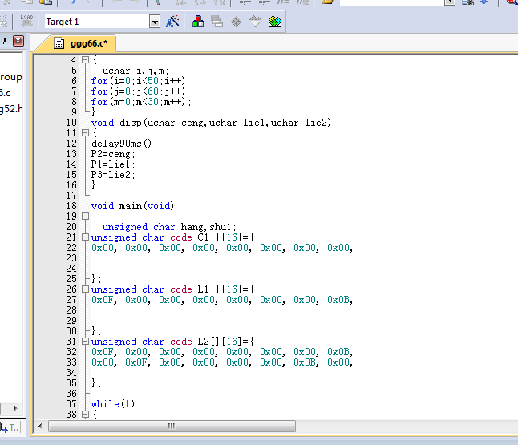Select the 'g52.h' file in project tree
Screen dimensions: 518x445
pos(11,109)
